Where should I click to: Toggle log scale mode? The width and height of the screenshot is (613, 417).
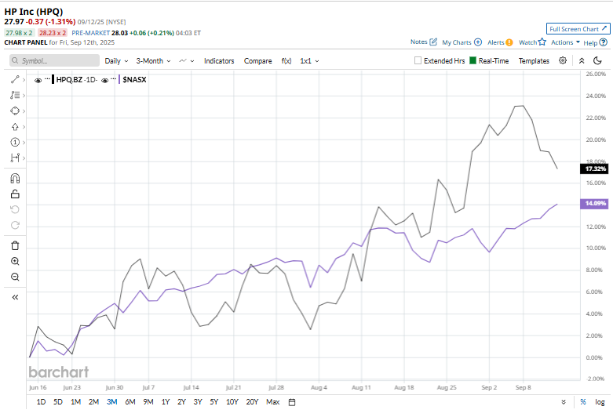[x=600, y=402]
